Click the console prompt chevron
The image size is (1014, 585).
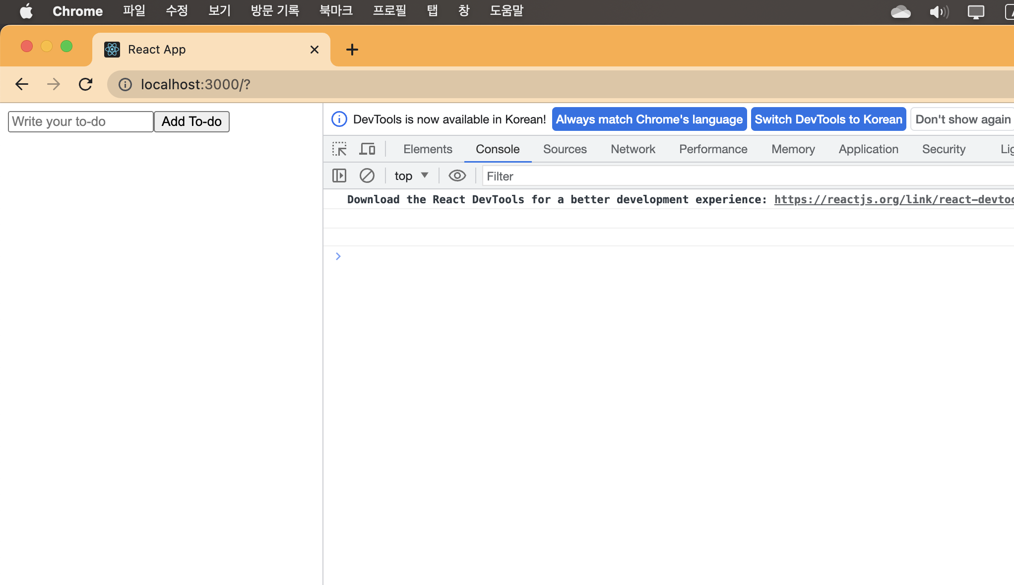(338, 256)
